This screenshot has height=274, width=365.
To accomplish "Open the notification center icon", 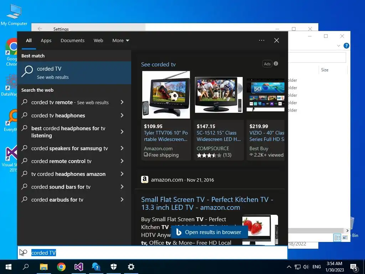I will click(x=354, y=267).
